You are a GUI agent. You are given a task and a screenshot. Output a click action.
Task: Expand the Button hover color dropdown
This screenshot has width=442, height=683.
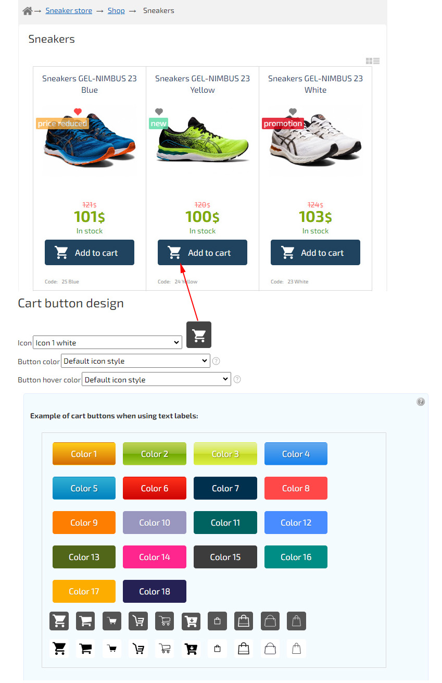pos(156,379)
